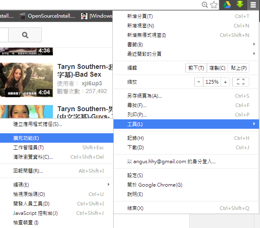This screenshot has width=260, height=228.
Task: Select 清除瀏覽資料(C)... submenu item
Action: point(57,157)
